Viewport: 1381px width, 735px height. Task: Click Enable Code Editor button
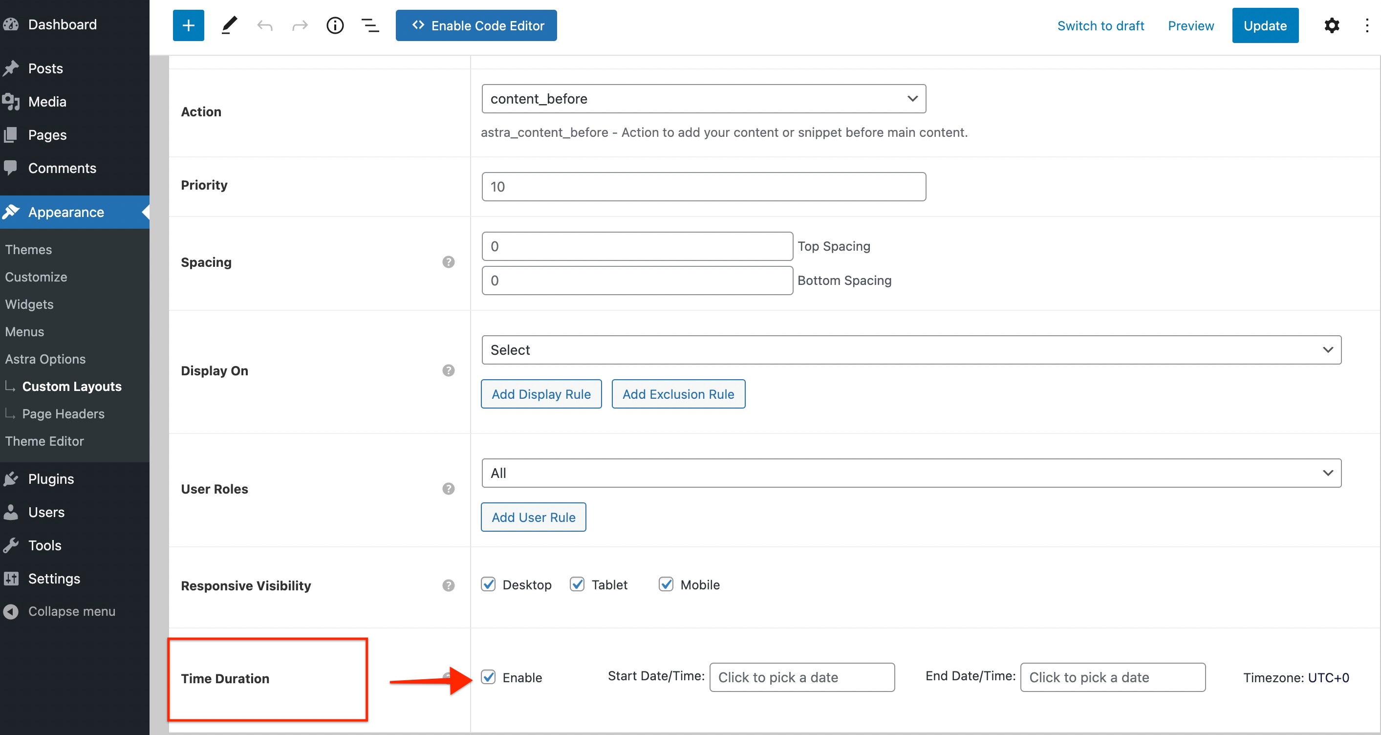point(476,25)
